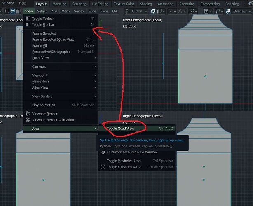
Task: Open the snap element dropdown
Action: [x=161, y=11]
